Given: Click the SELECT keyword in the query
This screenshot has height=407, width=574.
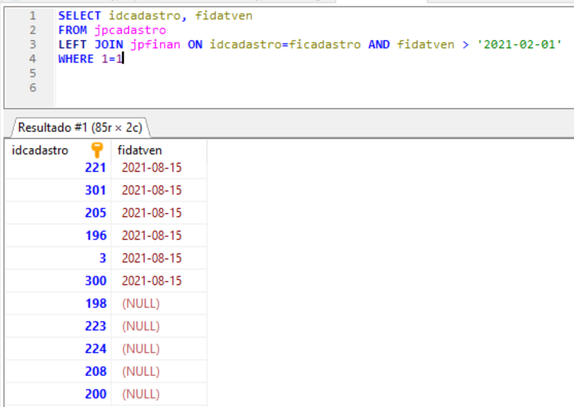Looking at the screenshot, I should click(80, 16).
